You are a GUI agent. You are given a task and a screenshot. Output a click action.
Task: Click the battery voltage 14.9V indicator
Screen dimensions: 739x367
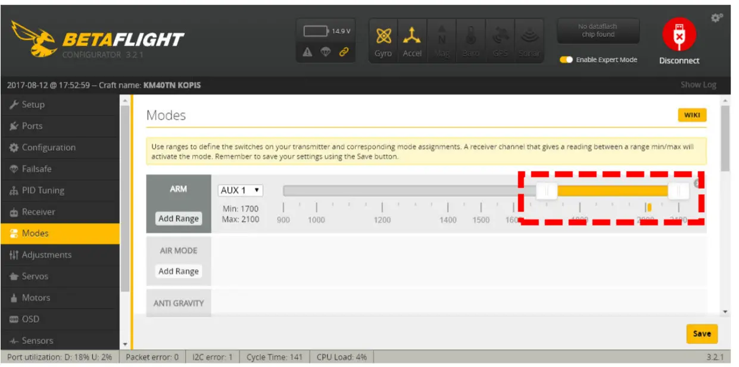327,32
